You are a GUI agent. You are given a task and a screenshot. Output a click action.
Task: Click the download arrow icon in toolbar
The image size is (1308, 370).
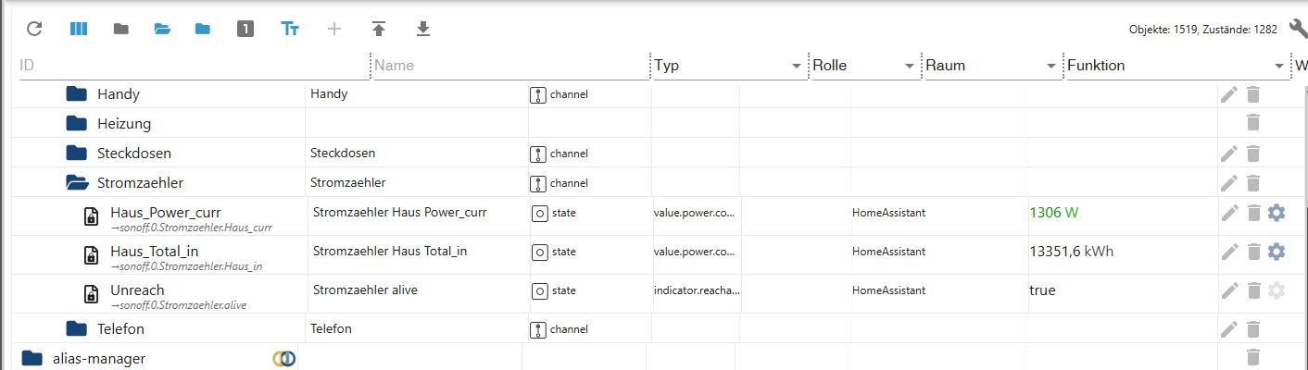click(x=422, y=29)
